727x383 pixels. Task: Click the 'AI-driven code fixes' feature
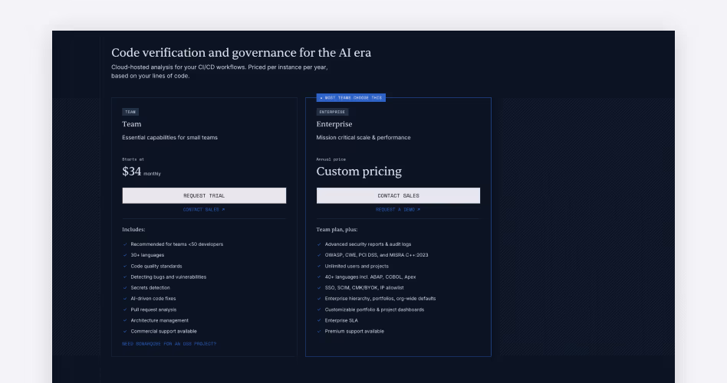click(x=153, y=299)
